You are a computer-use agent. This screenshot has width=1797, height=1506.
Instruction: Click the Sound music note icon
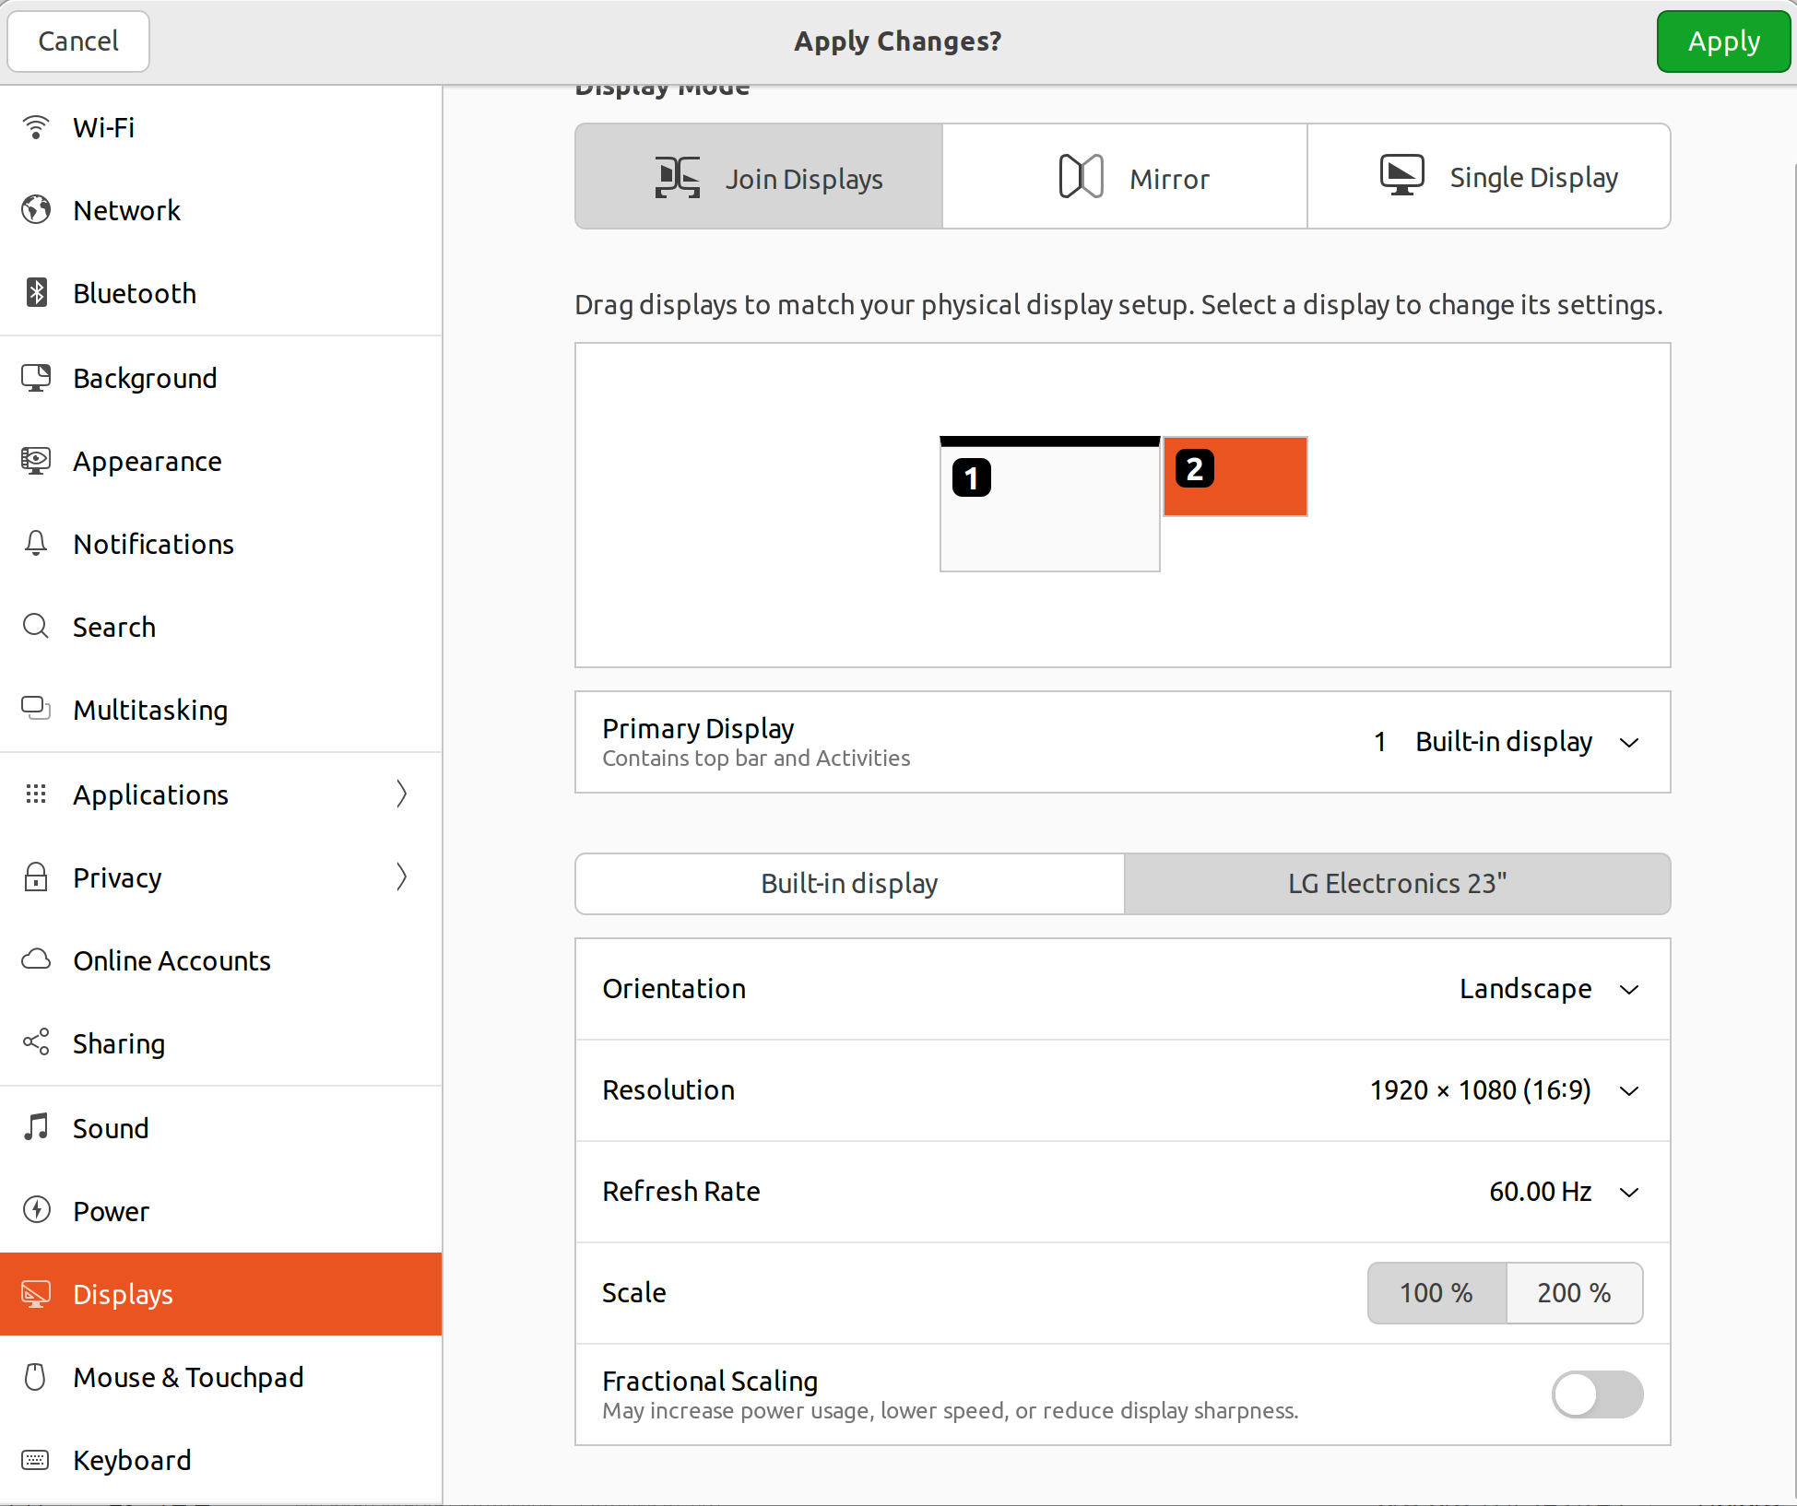click(x=36, y=1127)
